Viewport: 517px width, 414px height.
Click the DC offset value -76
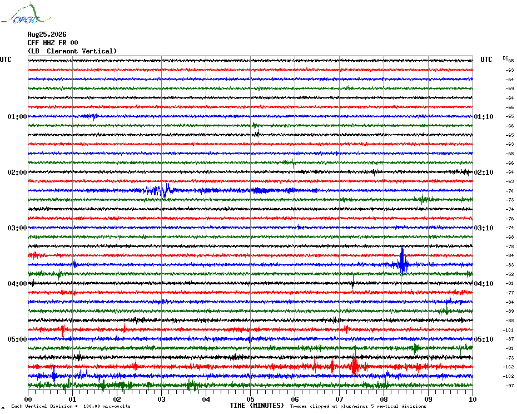[x=510, y=219]
